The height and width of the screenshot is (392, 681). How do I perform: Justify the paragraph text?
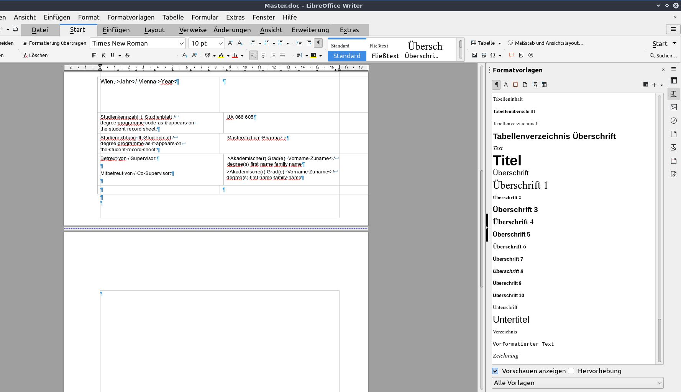(282, 56)
